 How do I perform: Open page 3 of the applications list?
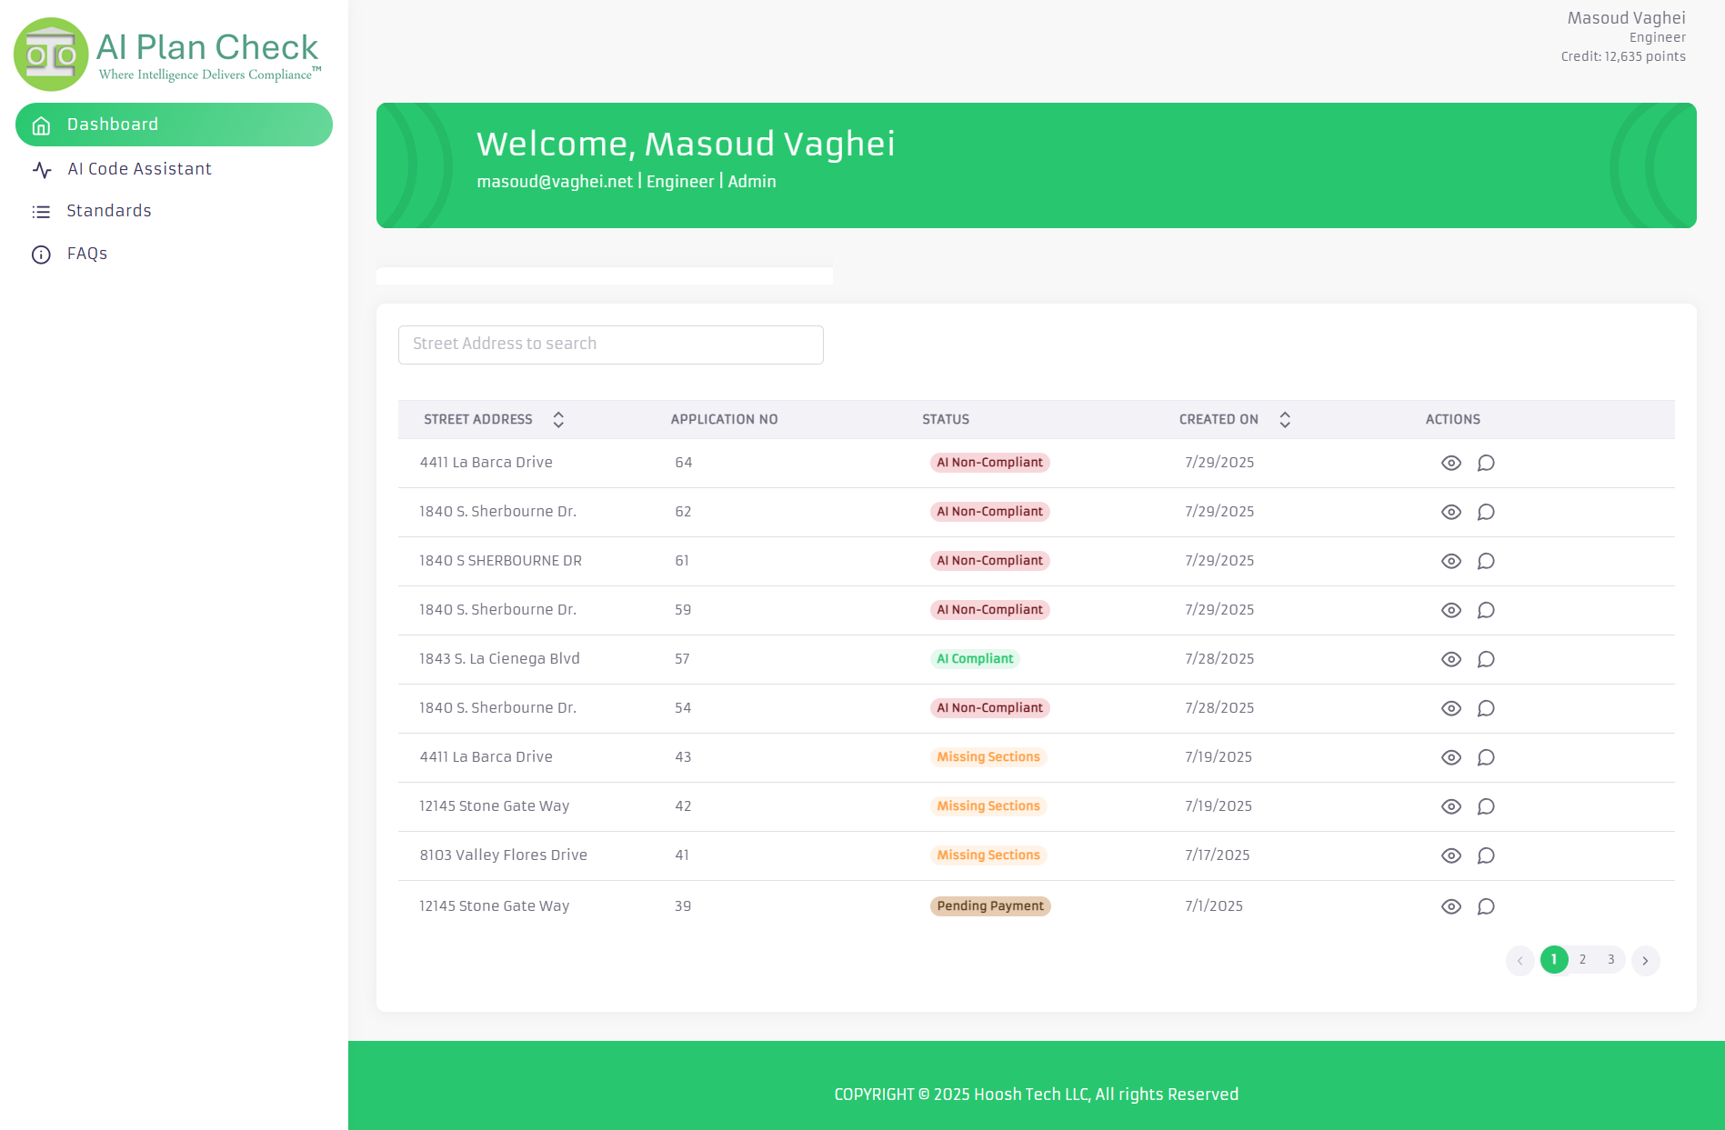(1610, 960)
